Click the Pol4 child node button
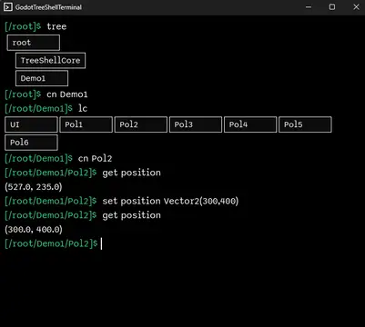Screen dimensions: 365x327 (250, 124)
